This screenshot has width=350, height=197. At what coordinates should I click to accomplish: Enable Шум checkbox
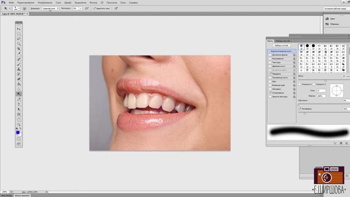click(270, 82)
